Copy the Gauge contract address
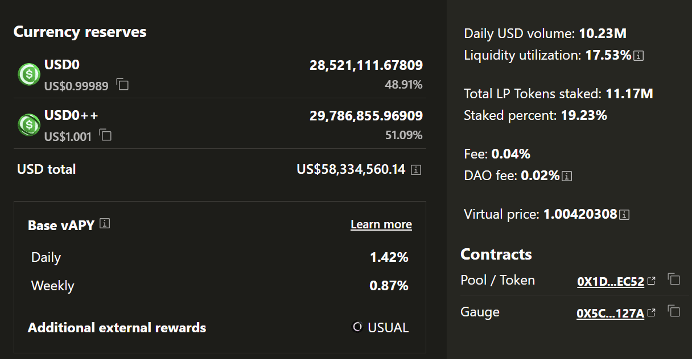This screenshot has height=359, width=692. [x=674, y=311]
